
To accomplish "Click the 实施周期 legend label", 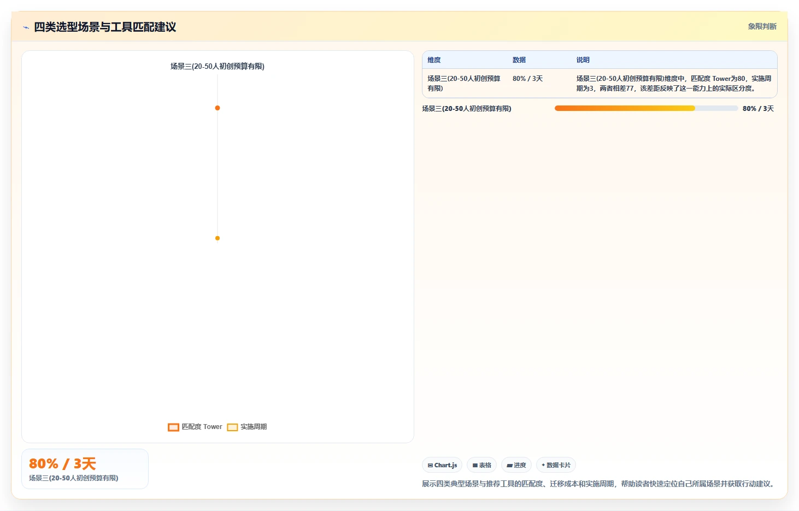I will (x=254, y=427).
